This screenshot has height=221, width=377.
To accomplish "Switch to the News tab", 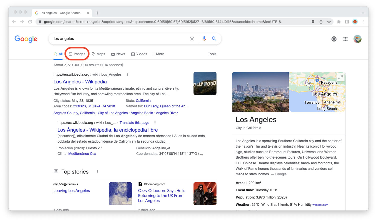I will pyautogui.click(x=118, y=54).
